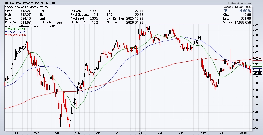Click the Apr label on time axis

click(x=57, y=133)
